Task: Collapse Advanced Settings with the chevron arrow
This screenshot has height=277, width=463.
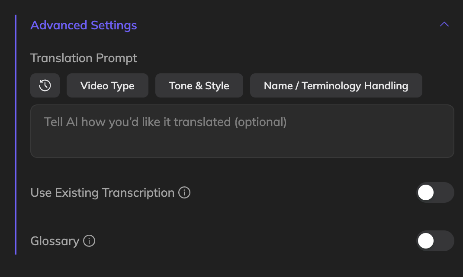Action: (x=444, y=25)
